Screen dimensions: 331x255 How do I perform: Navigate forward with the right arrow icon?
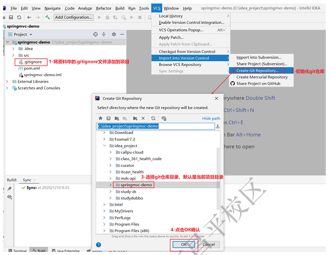(37, 18)
